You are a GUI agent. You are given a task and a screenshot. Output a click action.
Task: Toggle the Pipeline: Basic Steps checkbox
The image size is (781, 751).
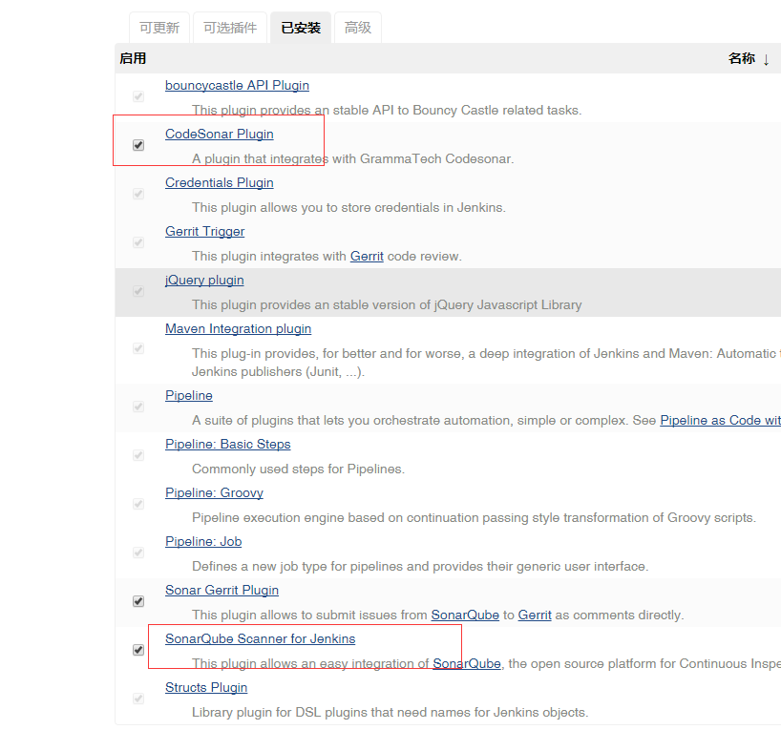point(138,456)
